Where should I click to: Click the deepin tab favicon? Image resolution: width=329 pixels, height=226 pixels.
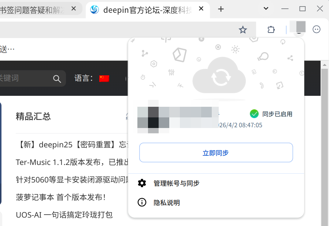pos(95,10)
